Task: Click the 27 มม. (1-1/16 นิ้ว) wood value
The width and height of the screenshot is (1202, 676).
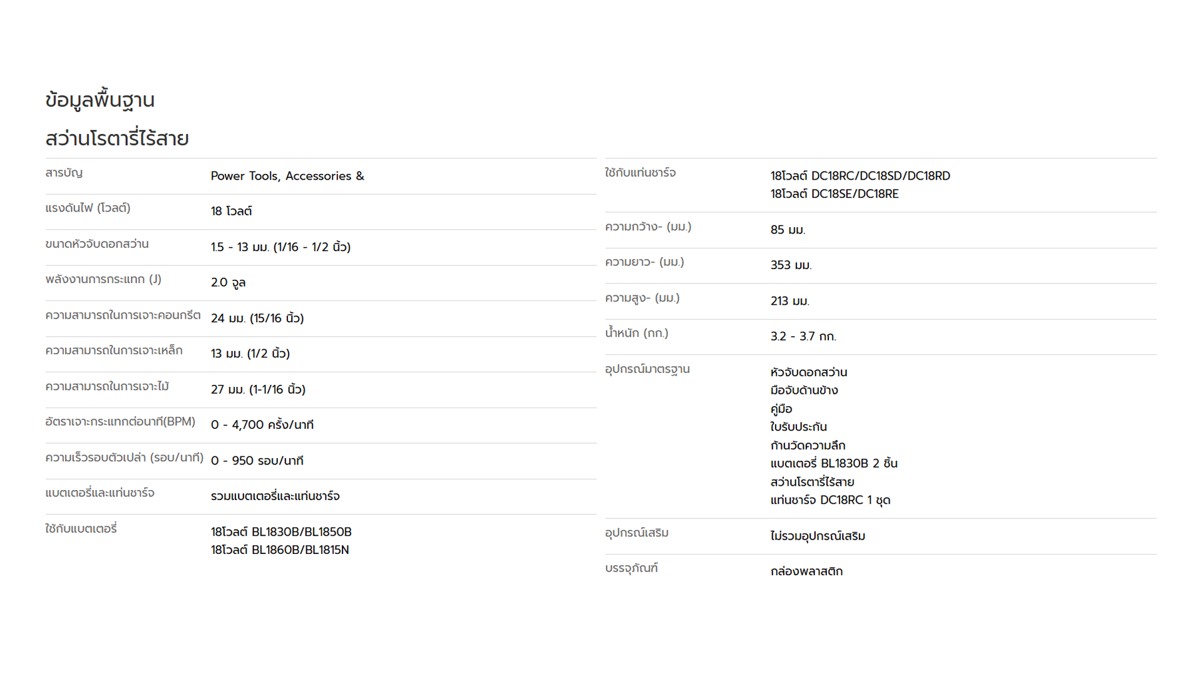Action: (x=258, y=389)
